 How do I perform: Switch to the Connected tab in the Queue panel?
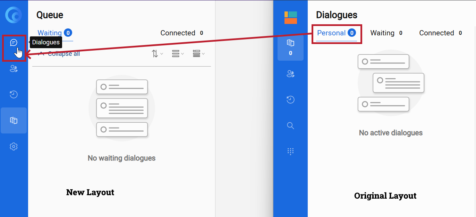point(178,33)
